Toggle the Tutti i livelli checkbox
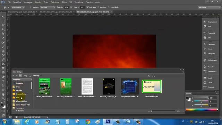This screenshot has width=222, height=125. pyautogui.click(x=109, y=7)
